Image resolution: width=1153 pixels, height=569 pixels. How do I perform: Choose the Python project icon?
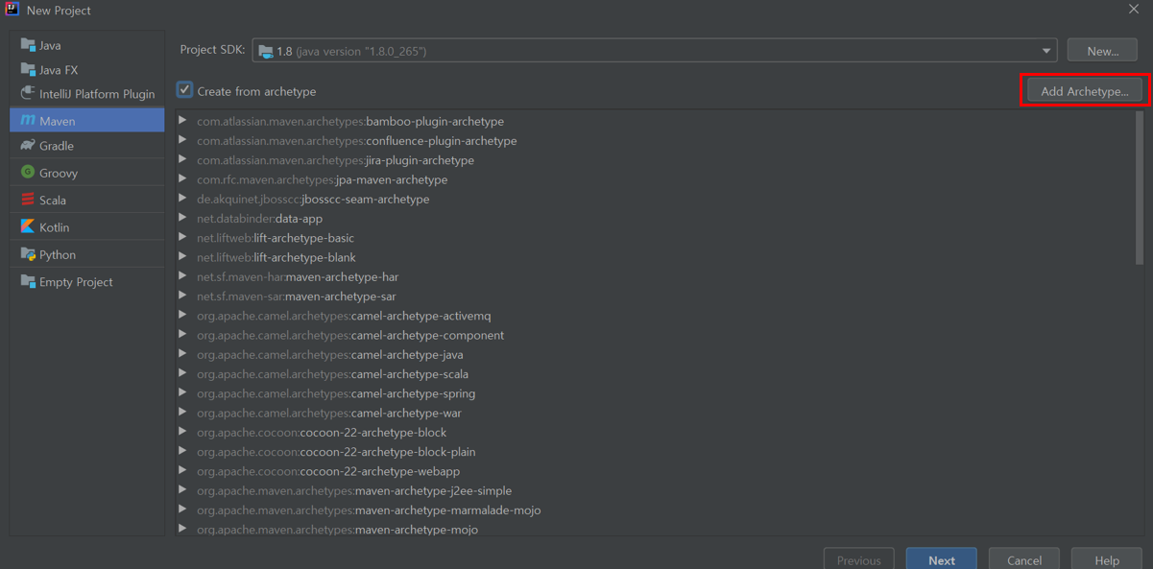[x=28, y=254]
